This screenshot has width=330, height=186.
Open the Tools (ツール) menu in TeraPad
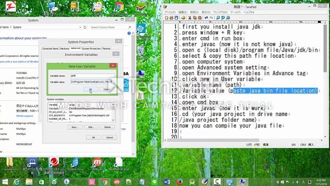(235, 12)
